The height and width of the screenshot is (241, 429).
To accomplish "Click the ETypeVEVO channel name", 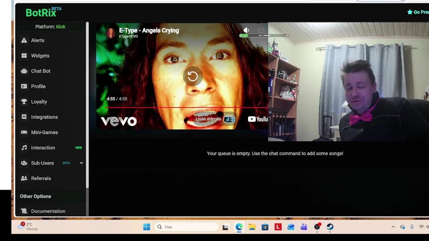I will click(x=128, y=36).
